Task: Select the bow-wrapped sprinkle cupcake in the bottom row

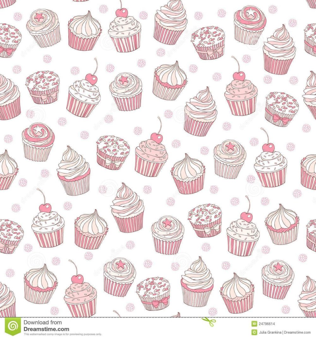Action: point(153,293)
